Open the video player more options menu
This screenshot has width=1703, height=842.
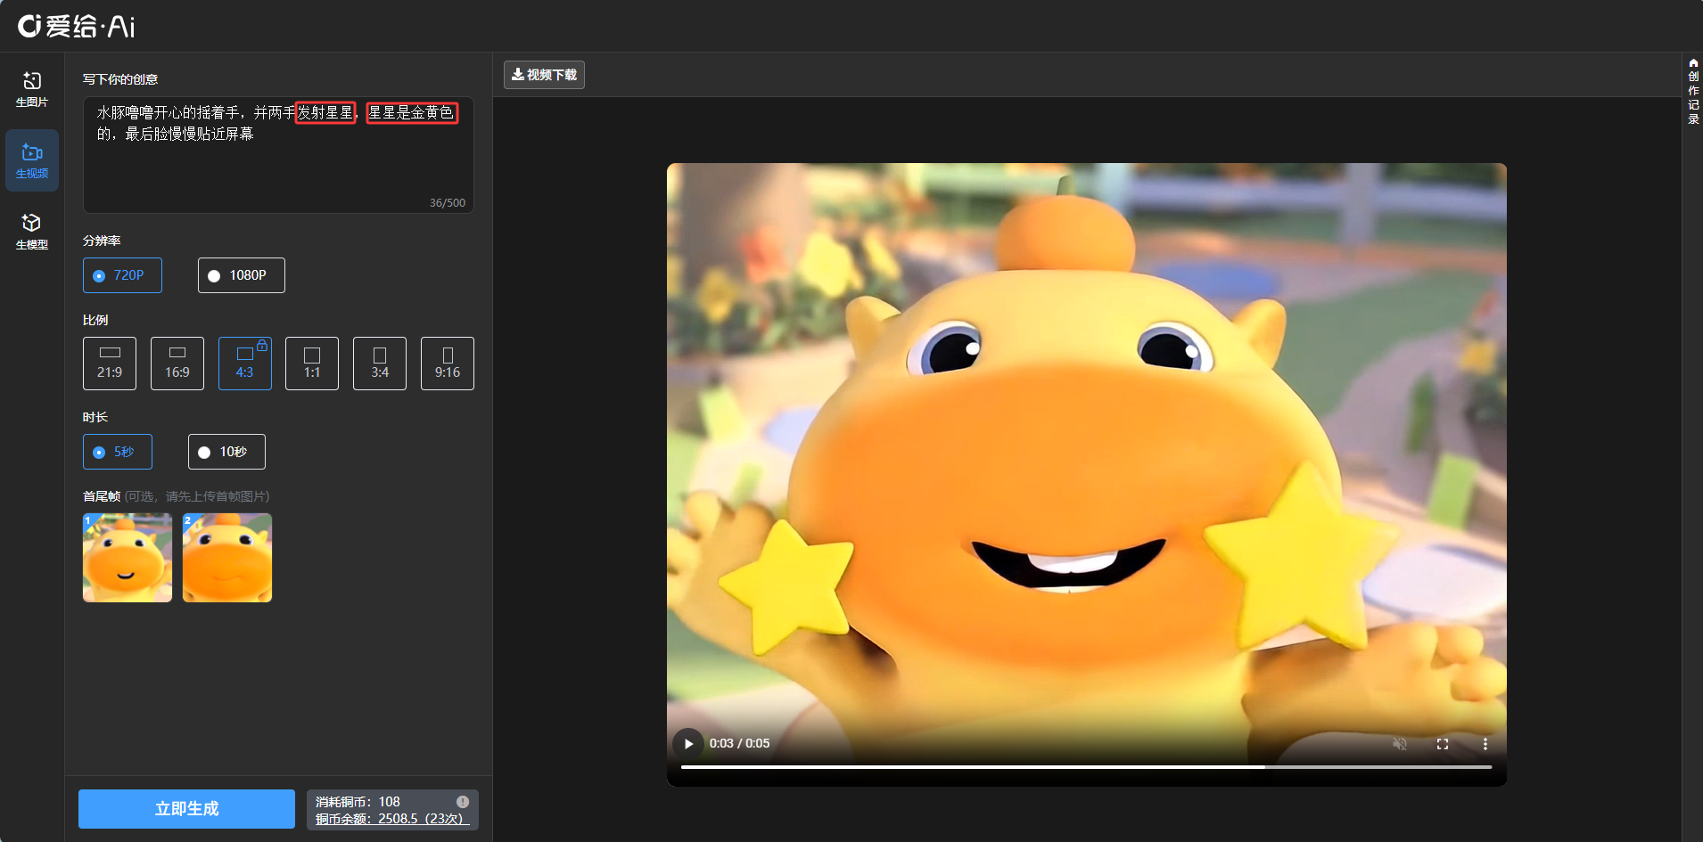[1485, 744]
